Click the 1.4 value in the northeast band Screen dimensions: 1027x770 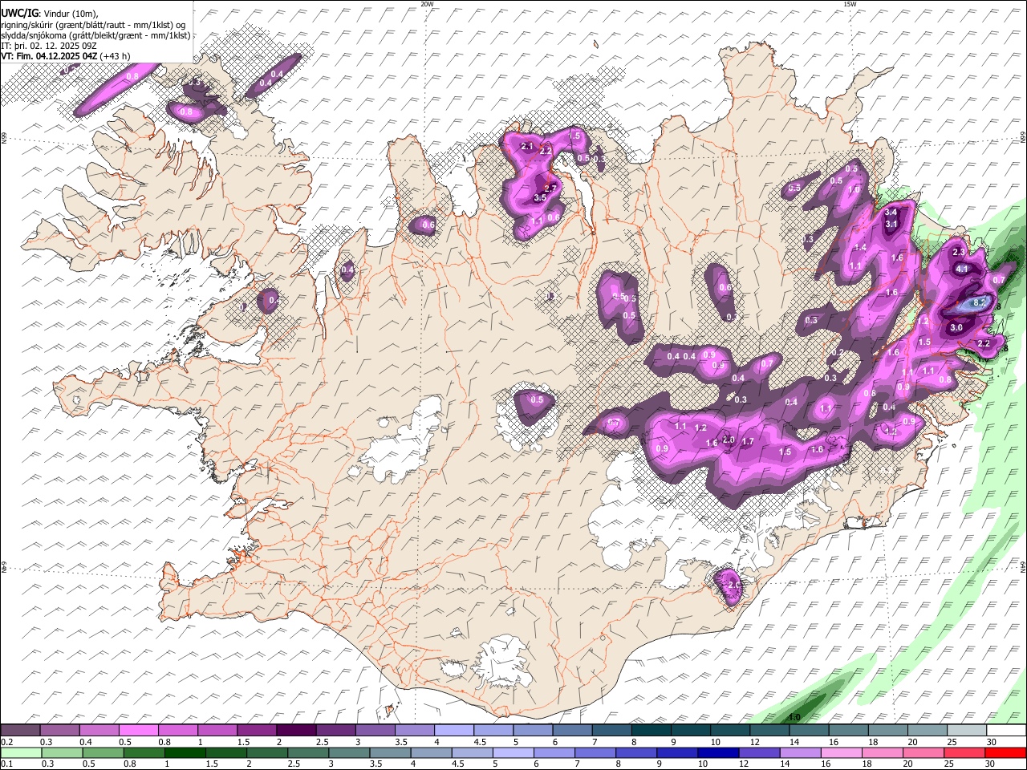(x=861, y=248)
